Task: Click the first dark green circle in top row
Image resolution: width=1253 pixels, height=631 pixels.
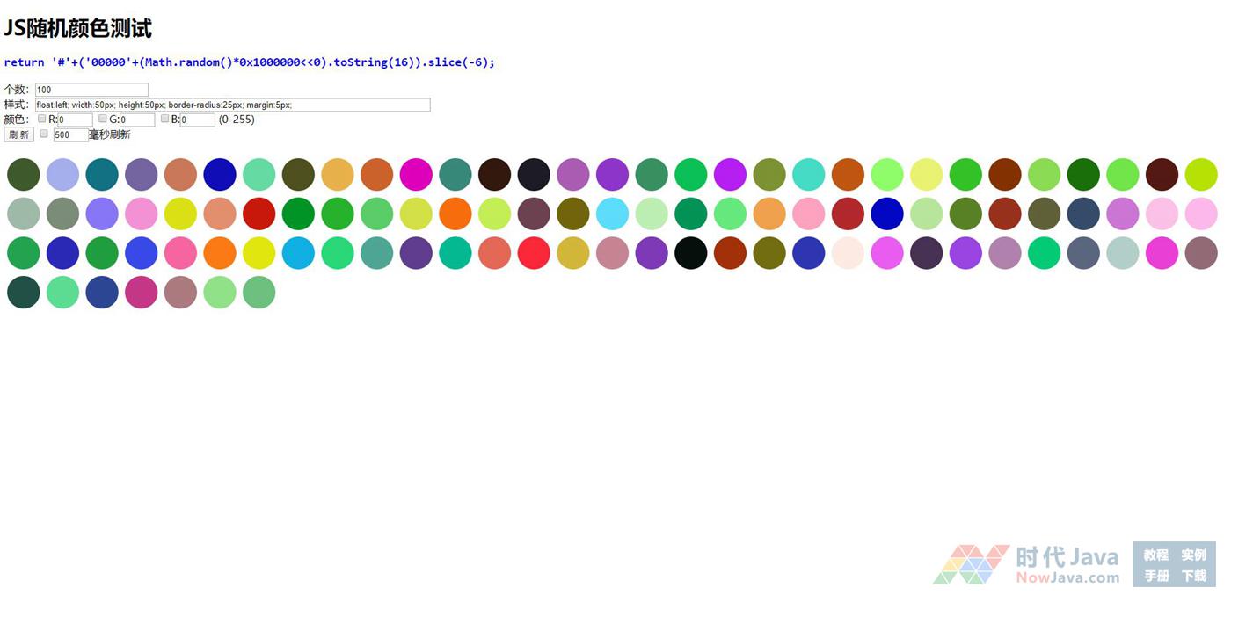Action: [x=24, y=174]
